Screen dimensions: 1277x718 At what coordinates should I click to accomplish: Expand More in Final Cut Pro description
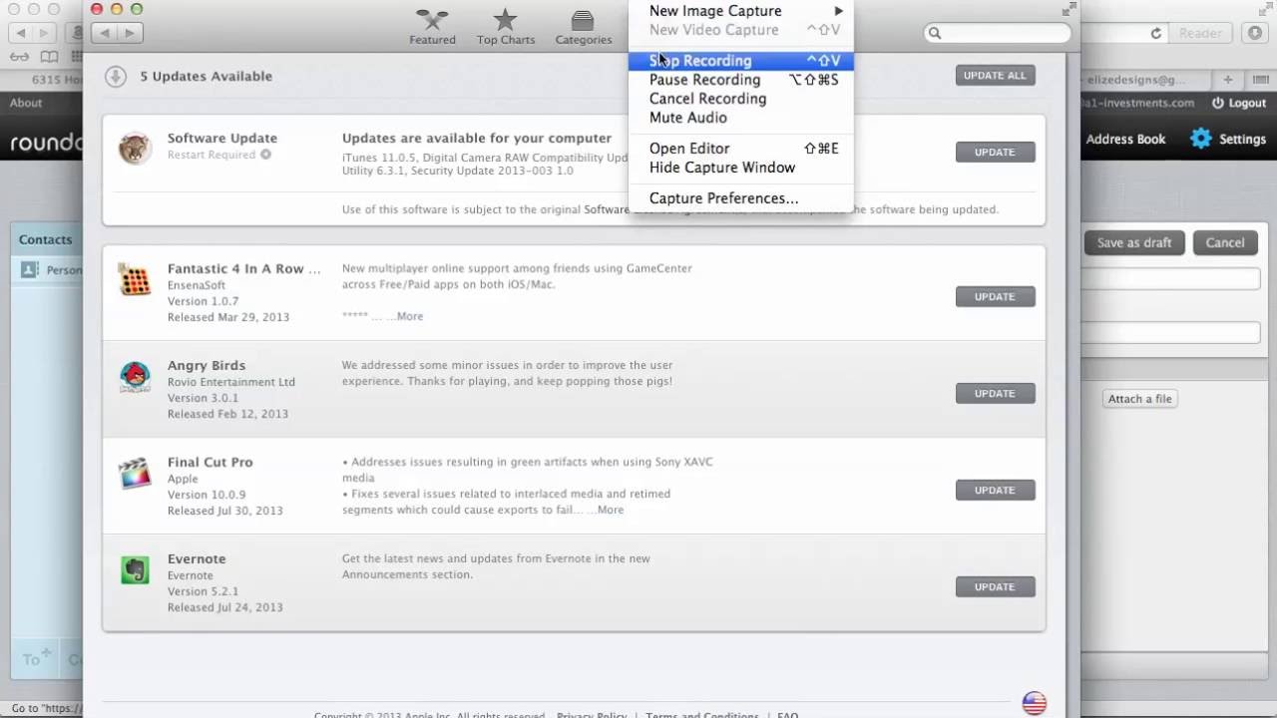tap(610, 510)
